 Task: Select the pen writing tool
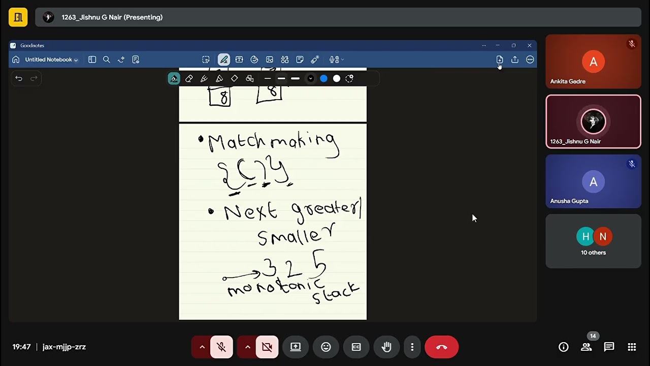coord(223,59)
